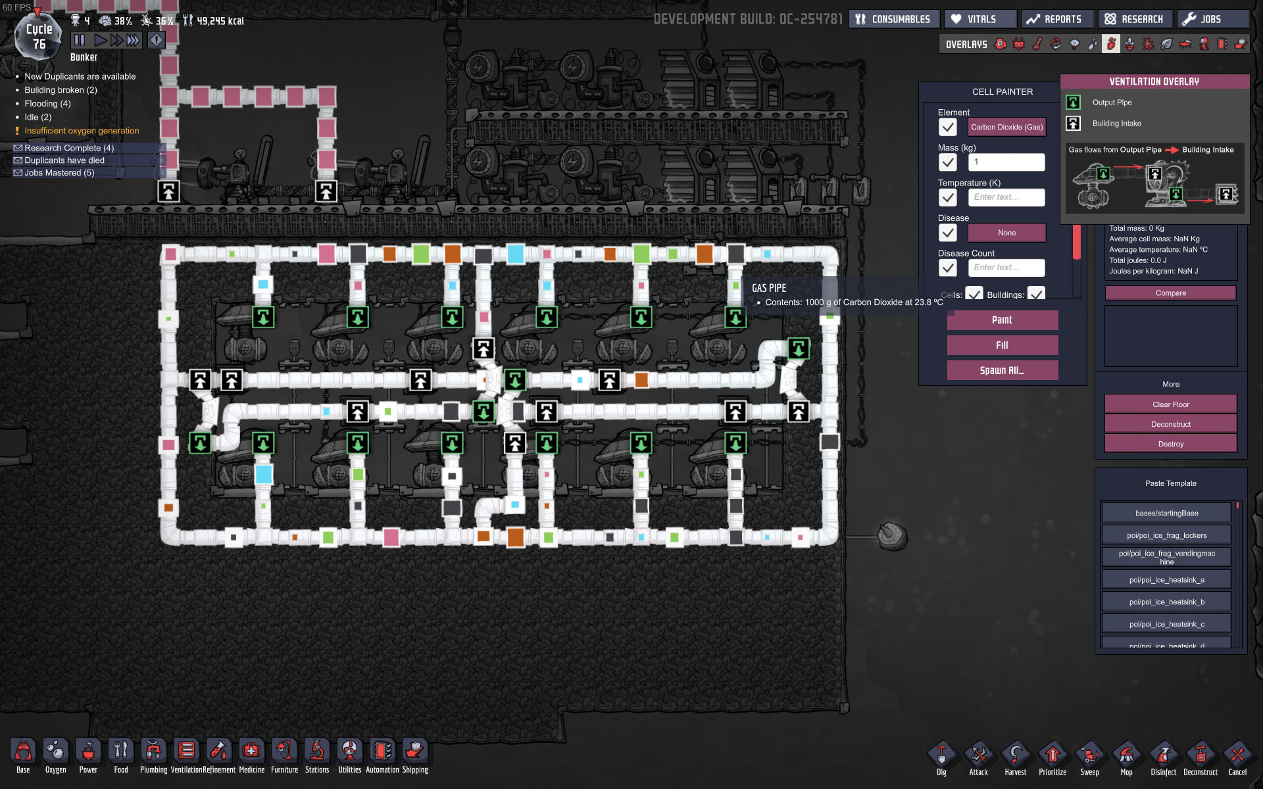Open the Research menu
This screenshot has height=789, width=1263.
pyautogui.click(x=1134, y=19)
